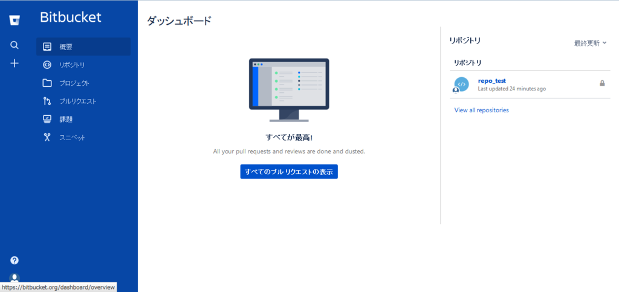Open the help question mark icon

[15, 260]
